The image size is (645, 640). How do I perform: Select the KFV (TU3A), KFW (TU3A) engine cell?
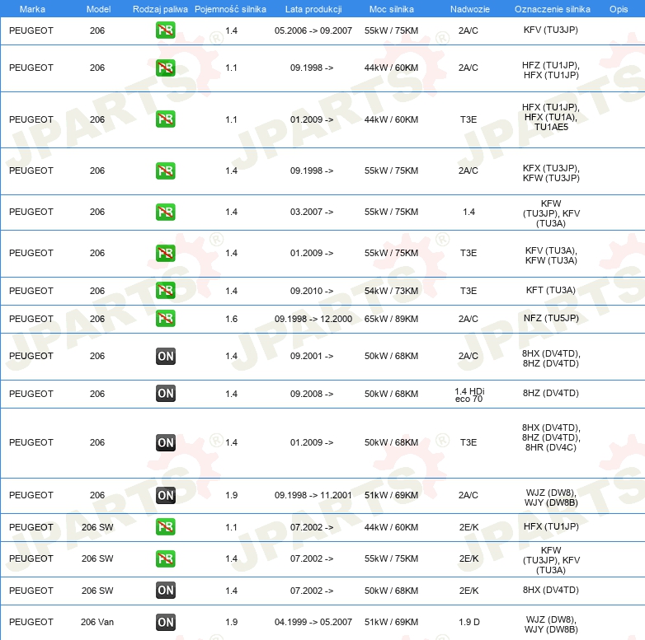[551, 255]
